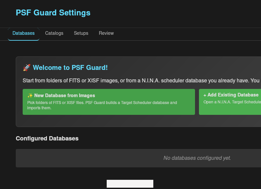261x189 pixels.
Task: Click the Configured Databases heading
Action: (x=47, y=138)
